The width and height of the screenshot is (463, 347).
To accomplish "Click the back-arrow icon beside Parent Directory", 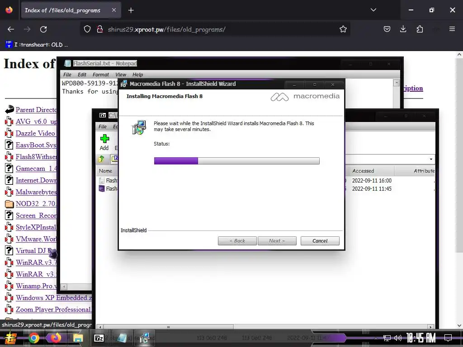I will tap(9, 109).
